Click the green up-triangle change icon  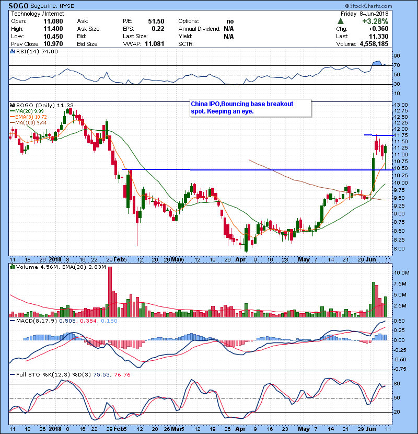pos(341,21)
